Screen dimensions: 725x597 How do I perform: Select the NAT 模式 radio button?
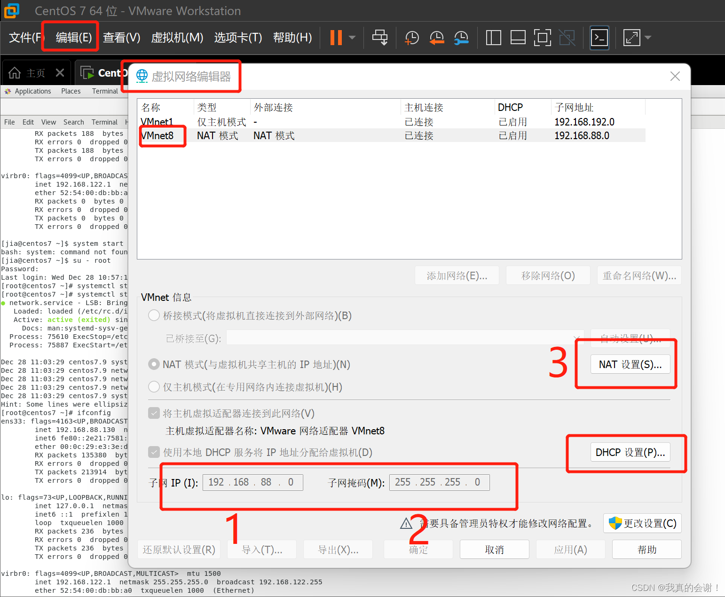pos(154,364)
